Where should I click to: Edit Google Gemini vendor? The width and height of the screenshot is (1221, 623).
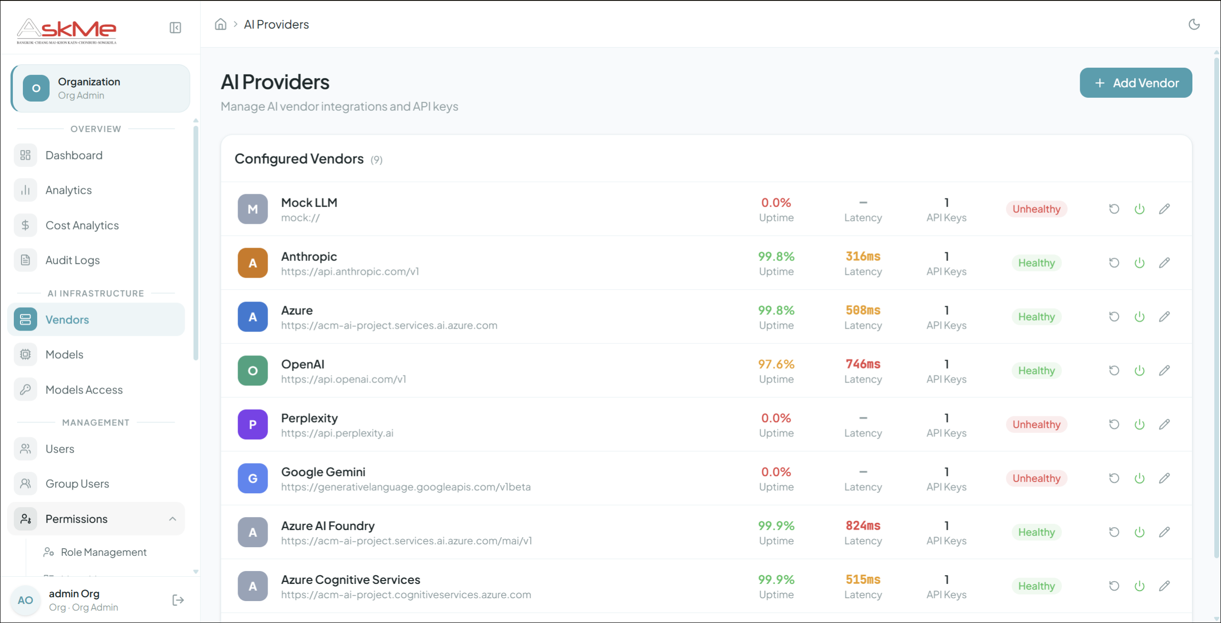[x=1164, y=478]
